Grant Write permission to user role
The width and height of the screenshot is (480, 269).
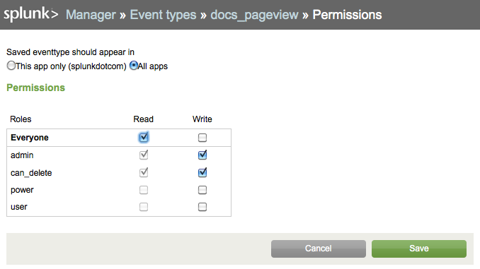click(202, 207)
